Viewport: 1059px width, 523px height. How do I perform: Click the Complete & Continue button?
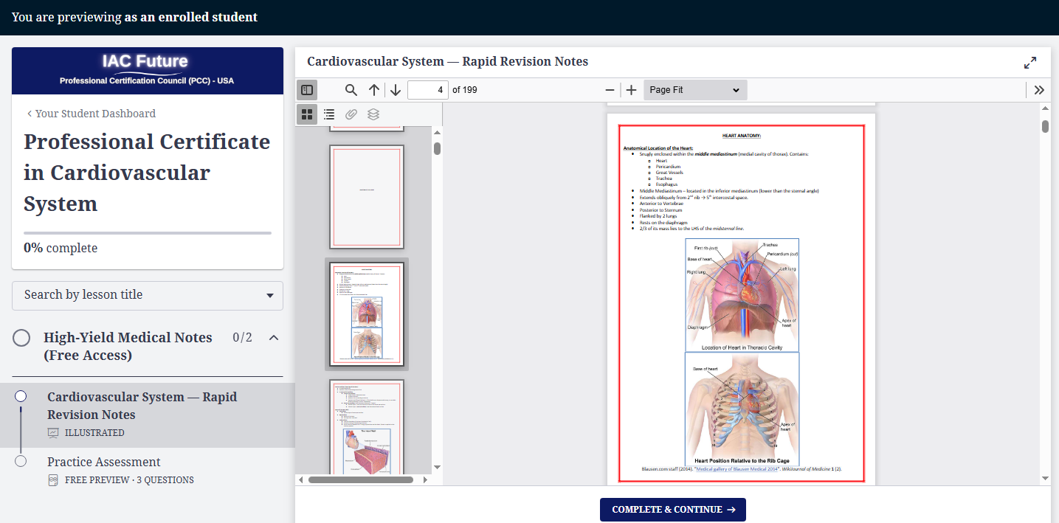(673, 510)
